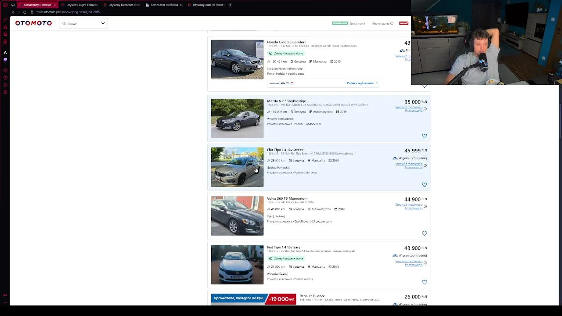Click Volvo S60 Sprawdź możliwości finansowania link
Viewport: 562px width, 316px height.
point(409,206)
